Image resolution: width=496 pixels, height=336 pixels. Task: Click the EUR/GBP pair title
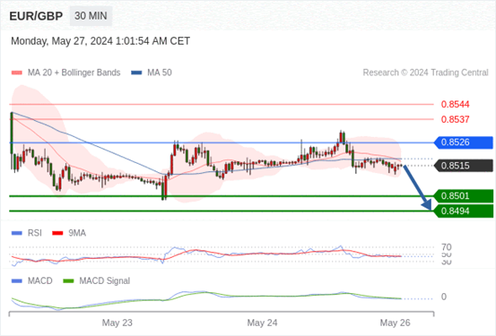[x=36, y=16]
